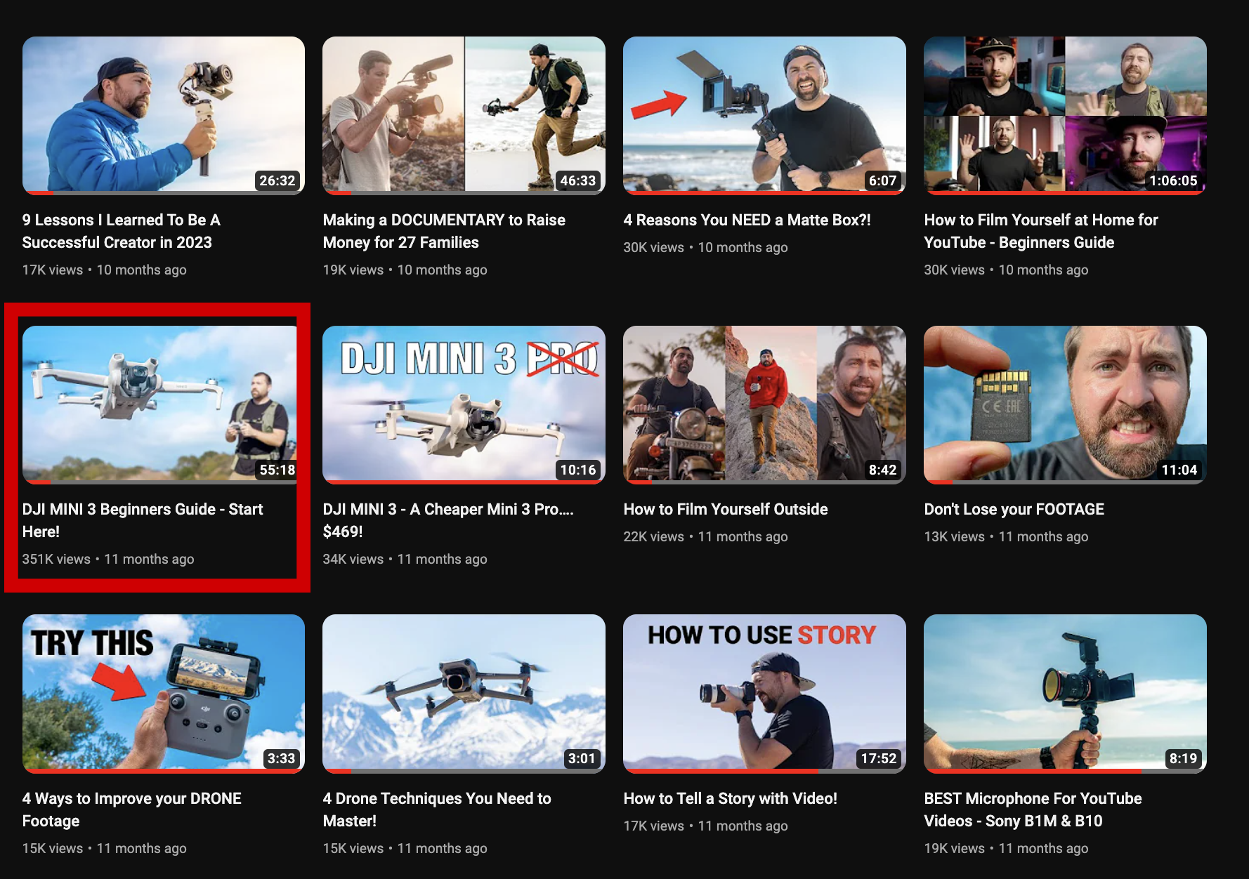Click title '9 Lessons I Learned To Be A Successful Creator'
The height and width of the screenshot is (879, 1249).
tap(122, 231)
